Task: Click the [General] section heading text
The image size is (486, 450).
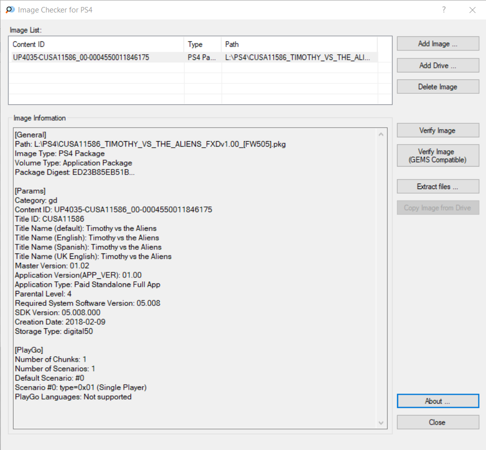Action: tap(30, 135)
